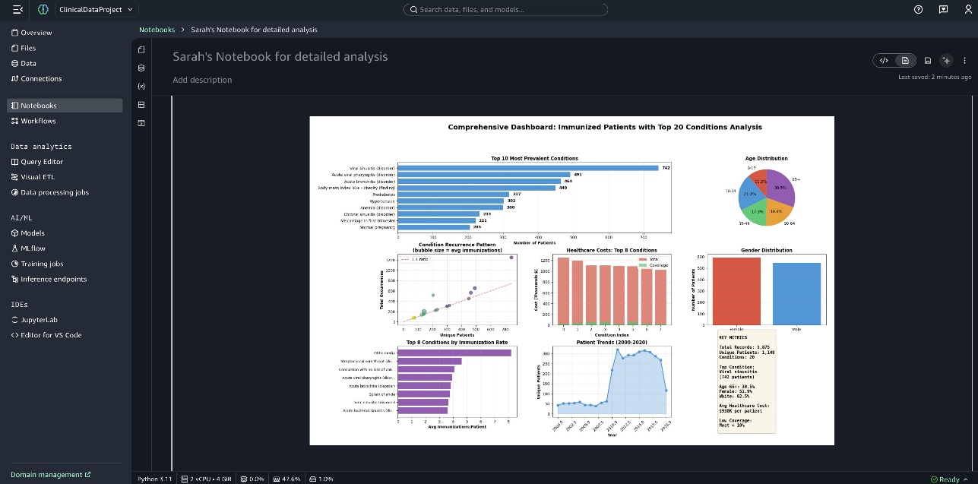
Task: Open the notebook more options menu
Action: [x=964, y=61]
